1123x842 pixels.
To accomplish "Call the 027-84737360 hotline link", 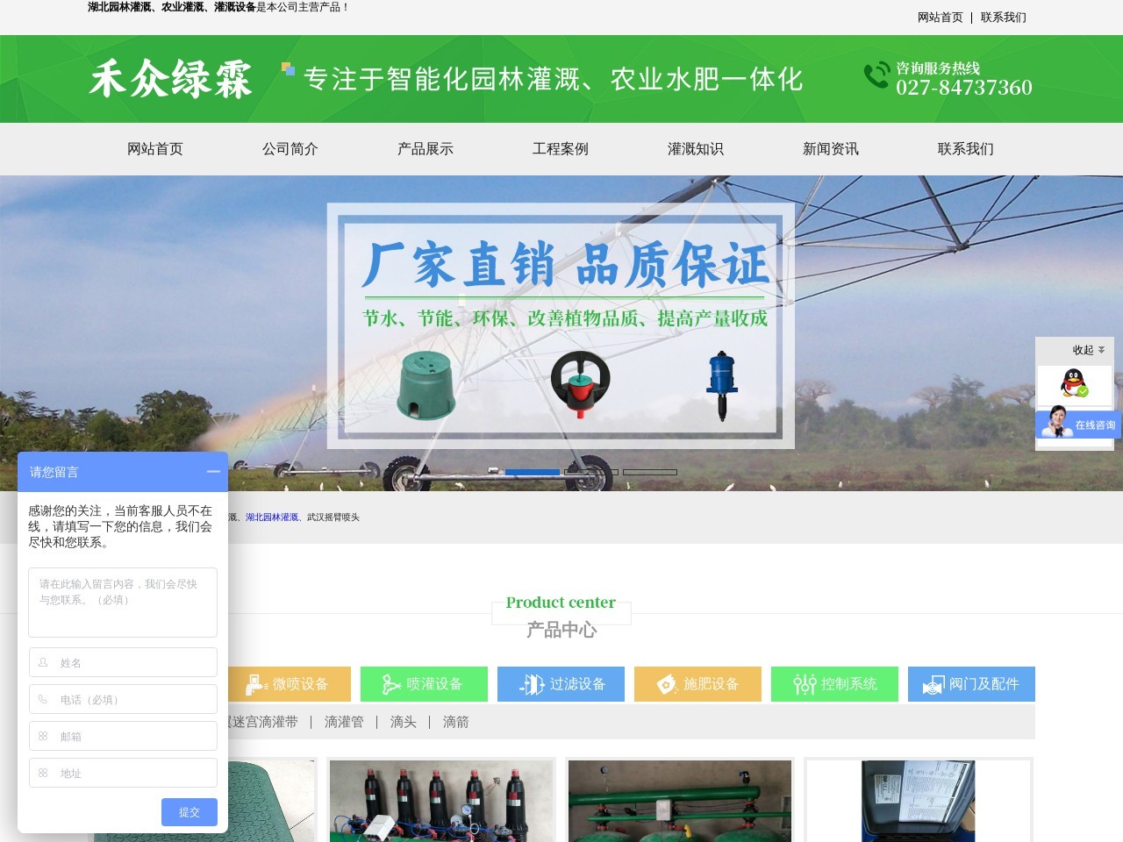I will click(x=965, y=89).
